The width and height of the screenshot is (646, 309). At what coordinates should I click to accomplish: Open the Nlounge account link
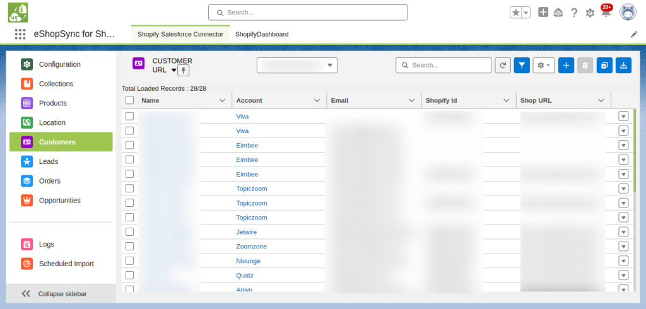[248, 261]
